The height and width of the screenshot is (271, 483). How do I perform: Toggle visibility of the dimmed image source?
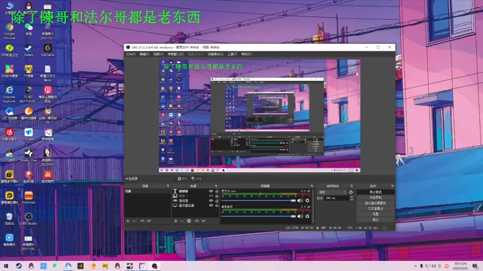[211, 196]
